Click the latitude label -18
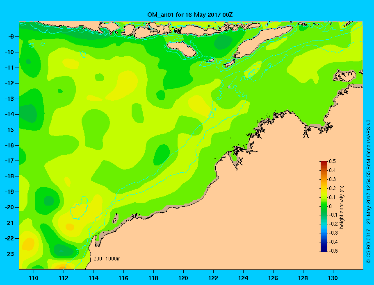This screenshot has width=374, height=285. pos(9,176)
